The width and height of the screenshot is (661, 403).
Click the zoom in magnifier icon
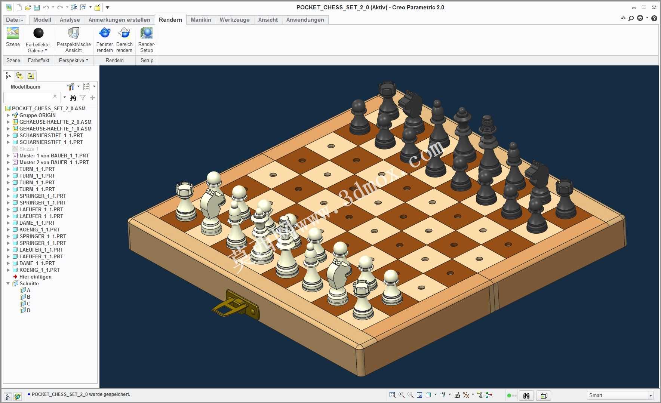[401, 395]
